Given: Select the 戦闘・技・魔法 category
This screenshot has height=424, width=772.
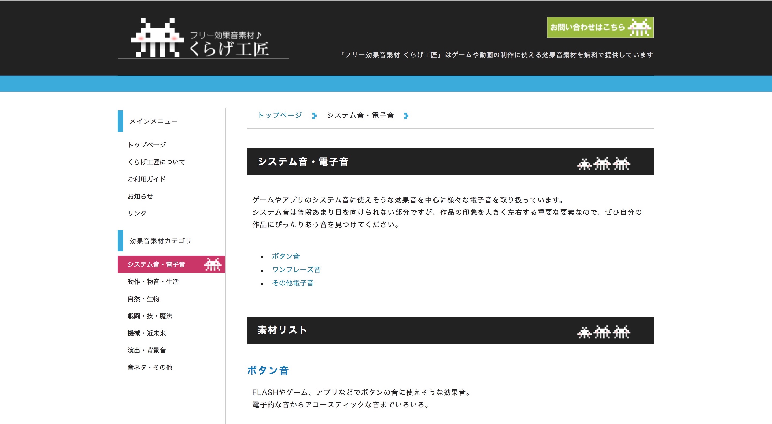Looking at the screenshot, I should 150,316.
